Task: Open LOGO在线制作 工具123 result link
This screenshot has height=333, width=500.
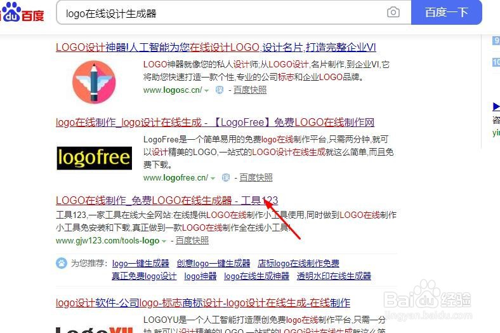Action: click(x=167, y=201)
